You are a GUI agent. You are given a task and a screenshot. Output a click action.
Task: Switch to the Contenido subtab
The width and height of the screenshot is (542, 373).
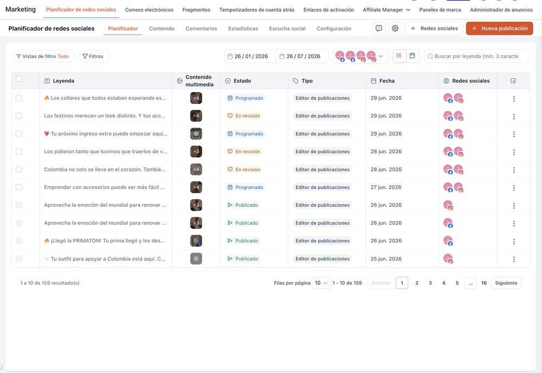click(x=162, y=28)
